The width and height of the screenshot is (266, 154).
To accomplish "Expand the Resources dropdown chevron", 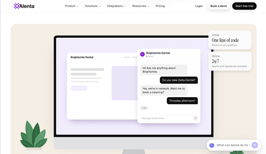I will (x=148, y=6).
